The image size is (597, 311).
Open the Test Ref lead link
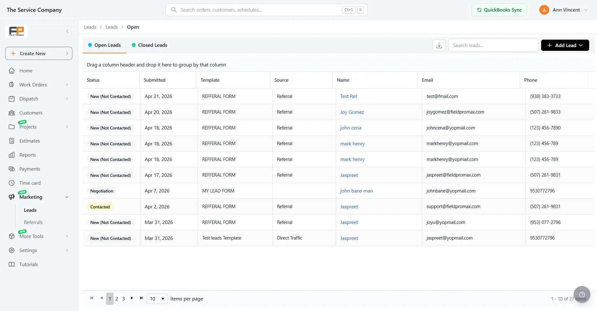349,96
